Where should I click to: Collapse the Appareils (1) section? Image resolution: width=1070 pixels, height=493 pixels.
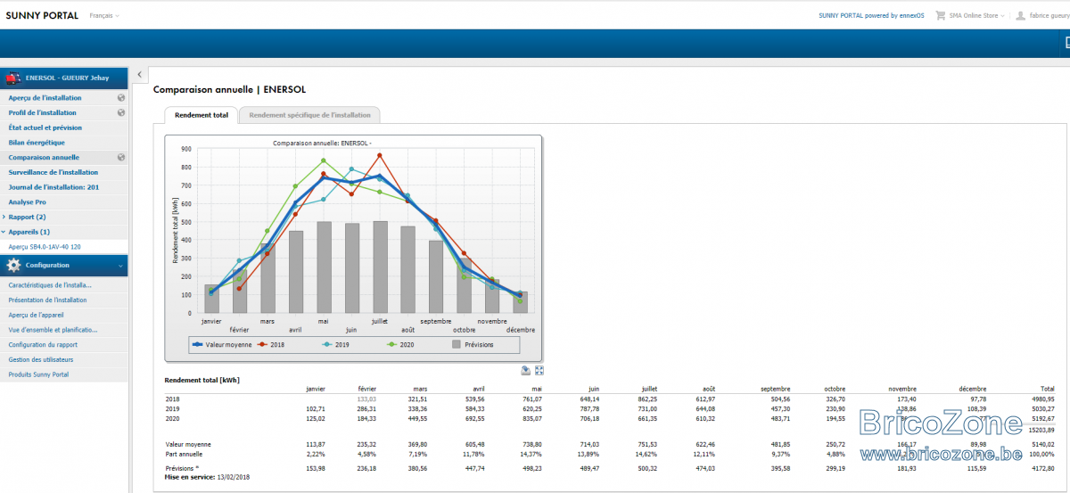(x=29, y=232)
